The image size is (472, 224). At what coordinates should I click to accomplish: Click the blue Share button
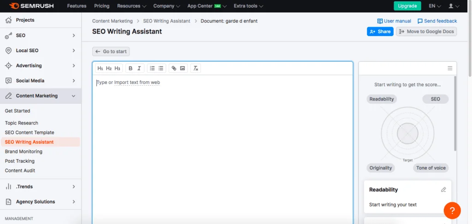[x=380, y=31]
